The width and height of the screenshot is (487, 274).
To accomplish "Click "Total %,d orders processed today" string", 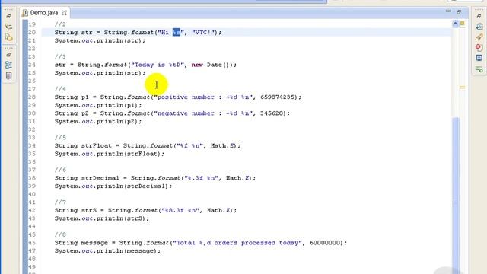I will tap(237, 242).
